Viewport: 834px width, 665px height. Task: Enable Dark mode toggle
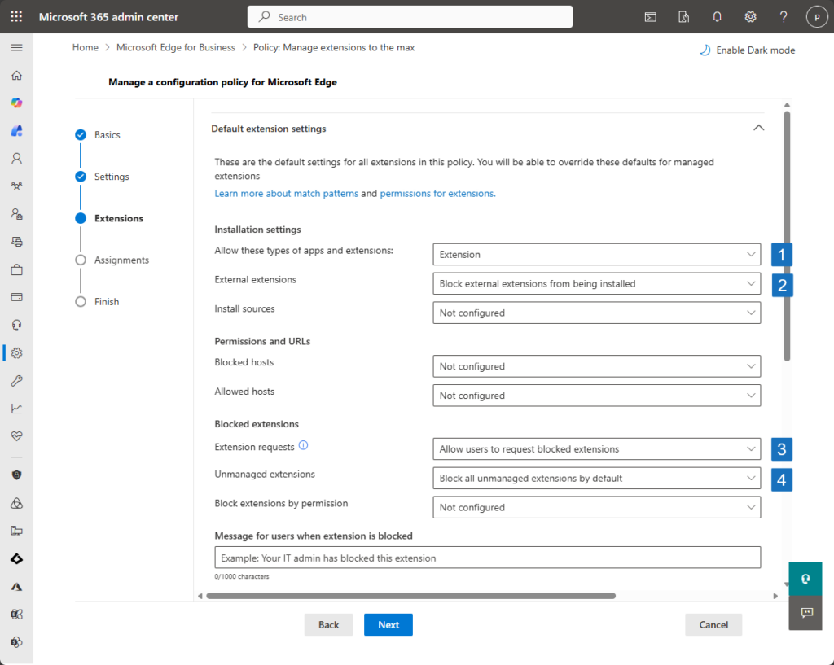click(x=747, y=50)
